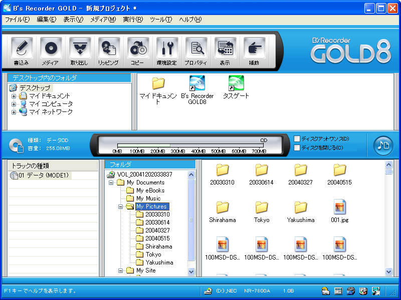Click デスクトップ内のフォルダ panel header
401x300 pixels.
pyautogui.click(x=69, y=78)
